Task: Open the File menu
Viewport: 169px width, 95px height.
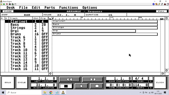Action: pyautogui.click(x=24, y=8)
